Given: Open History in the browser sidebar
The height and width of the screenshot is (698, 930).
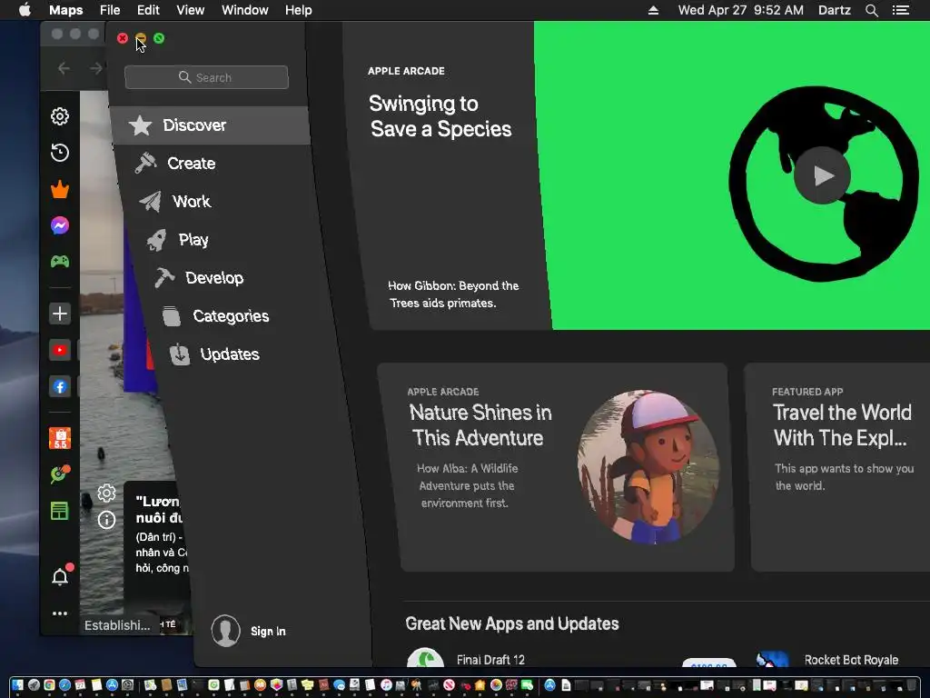Looking at the screenshot, I should click(x=60, y=153).
